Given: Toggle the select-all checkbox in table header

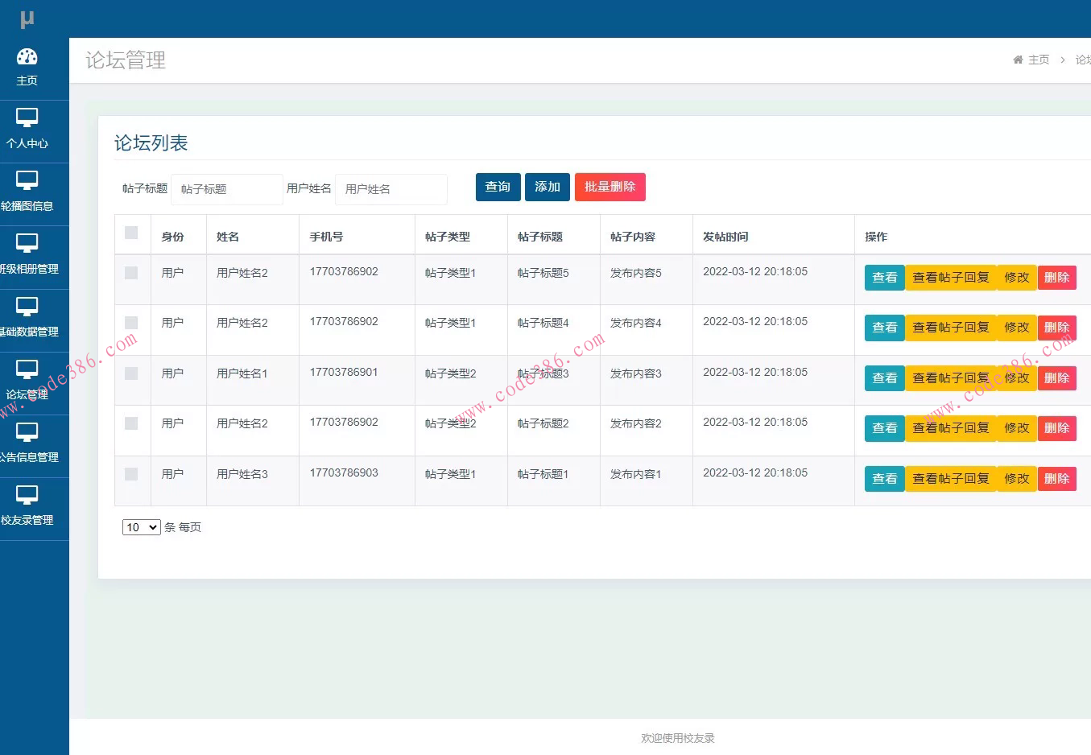Looking at the screenshot, I should coord(131,233).
